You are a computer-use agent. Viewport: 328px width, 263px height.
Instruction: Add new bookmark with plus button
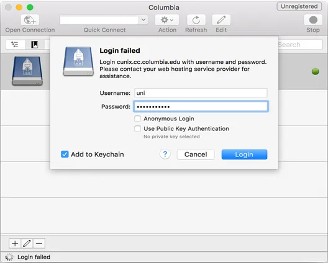(x=15, y=244)
